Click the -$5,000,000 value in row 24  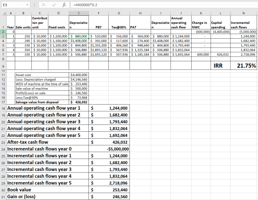click(x=109, y=149)
